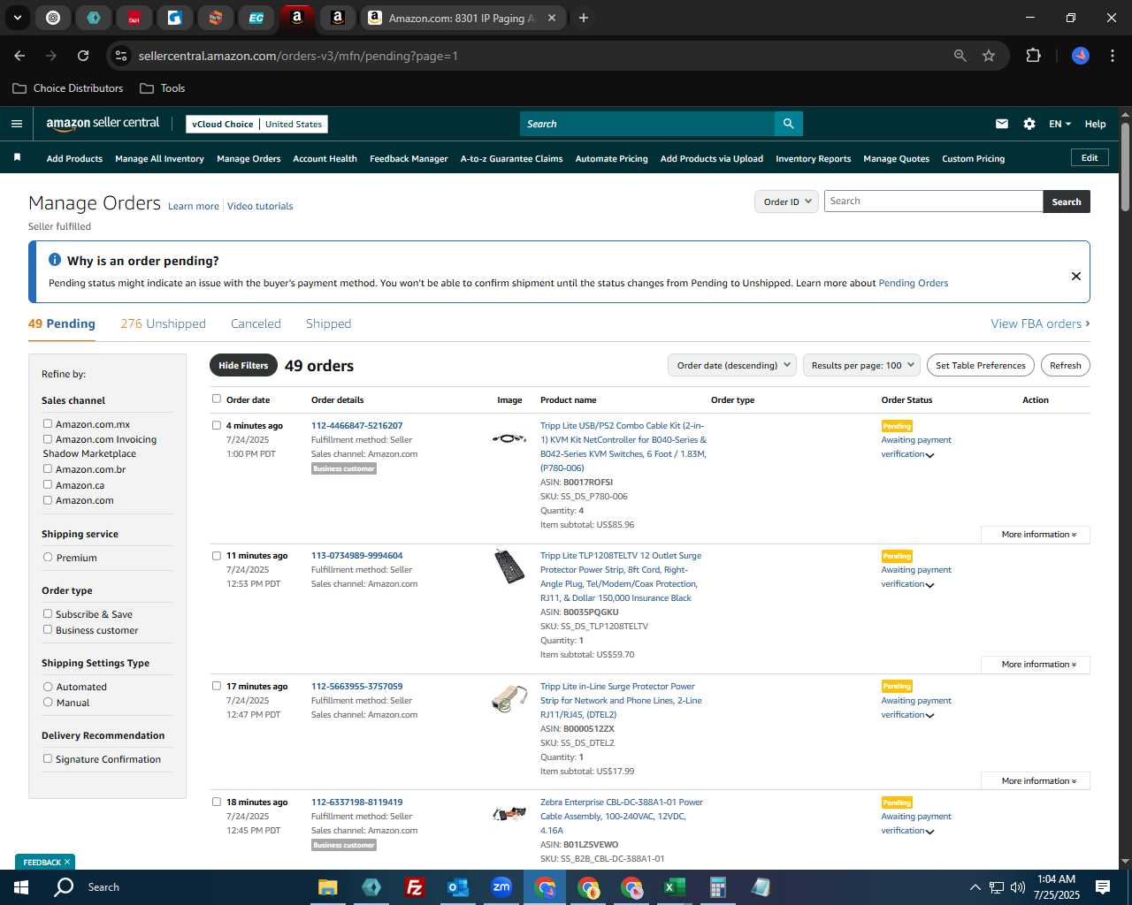1132x905 pixels.
Task: Open Excel from the taskbar
Action: click(674, 887)
